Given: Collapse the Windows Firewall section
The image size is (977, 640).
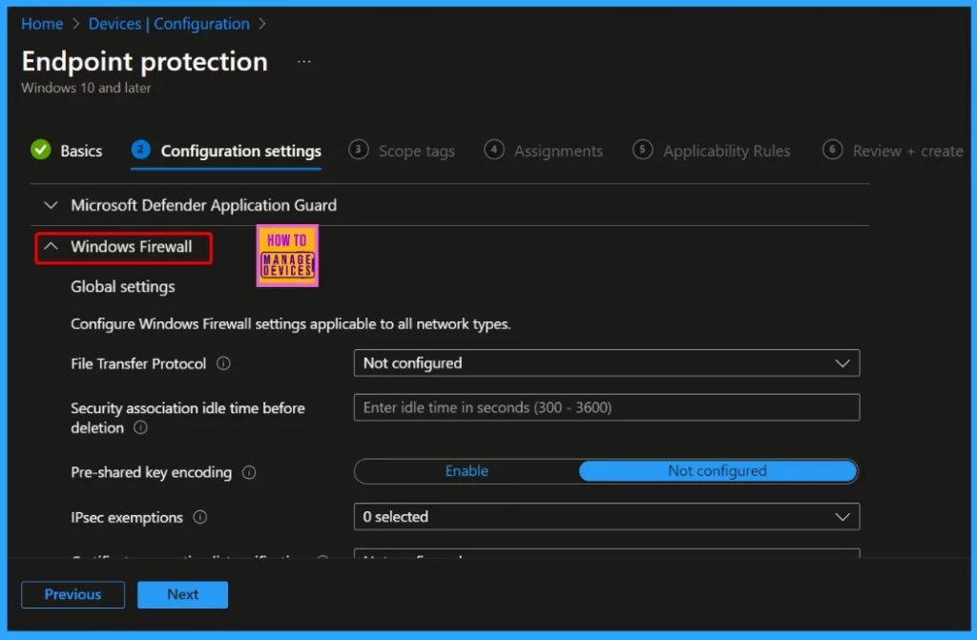Looking at the screenshot, I should click(131, 247).
